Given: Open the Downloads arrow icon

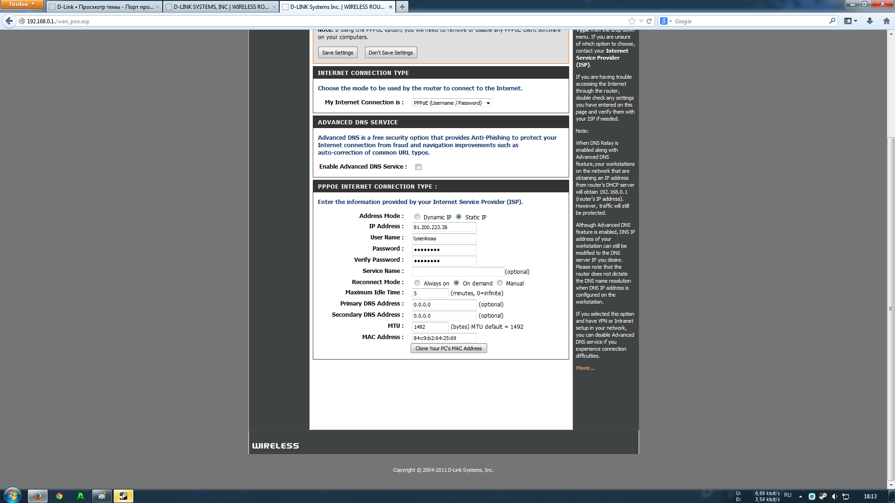Looking at the screenshot, I should pyautogui.click(x=869, y=21).
